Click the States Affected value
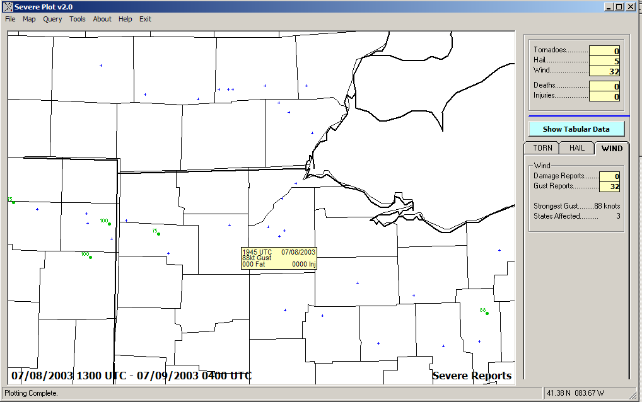 pos(618,216)
